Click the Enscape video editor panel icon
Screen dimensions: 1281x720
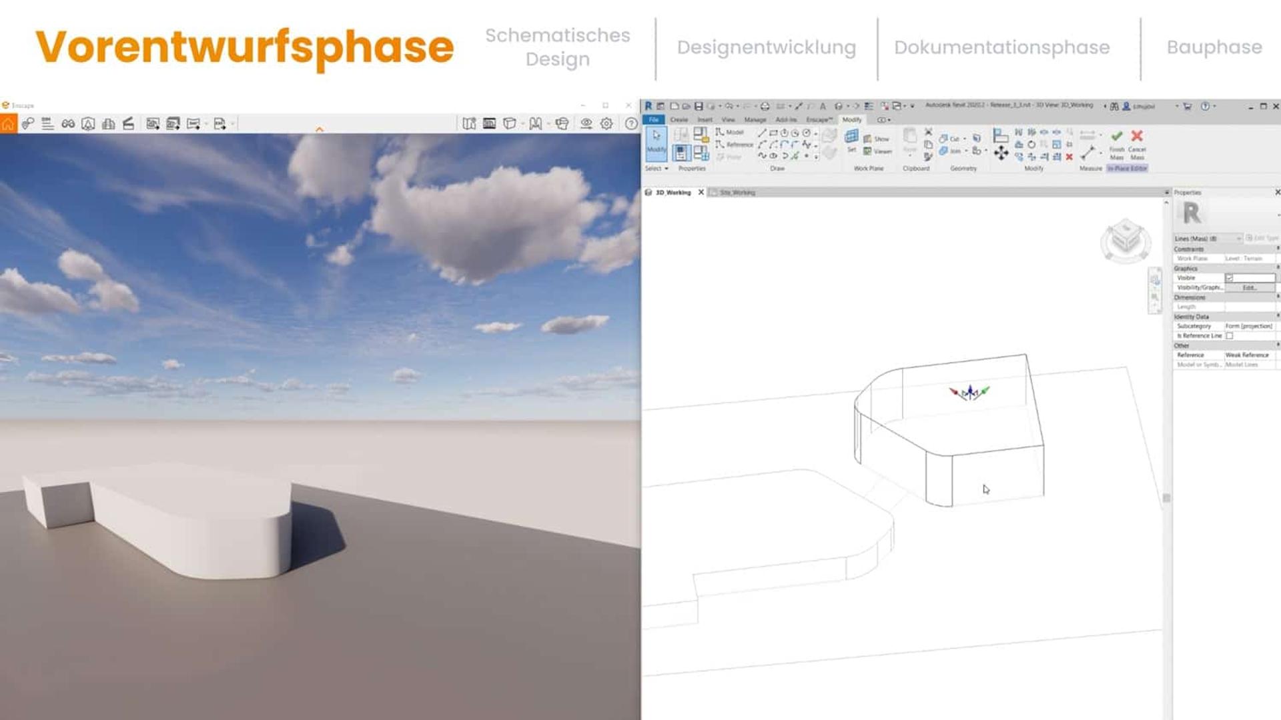489,124
